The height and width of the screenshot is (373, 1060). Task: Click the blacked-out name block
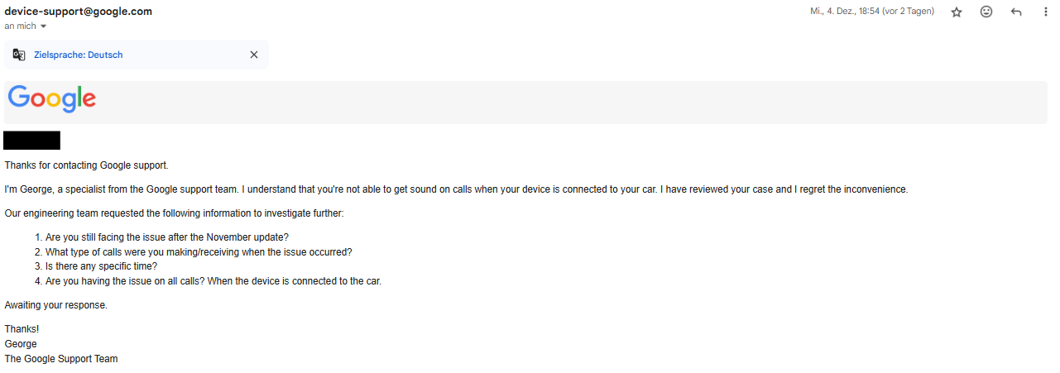pyautogui.click(x=32, y=141)
